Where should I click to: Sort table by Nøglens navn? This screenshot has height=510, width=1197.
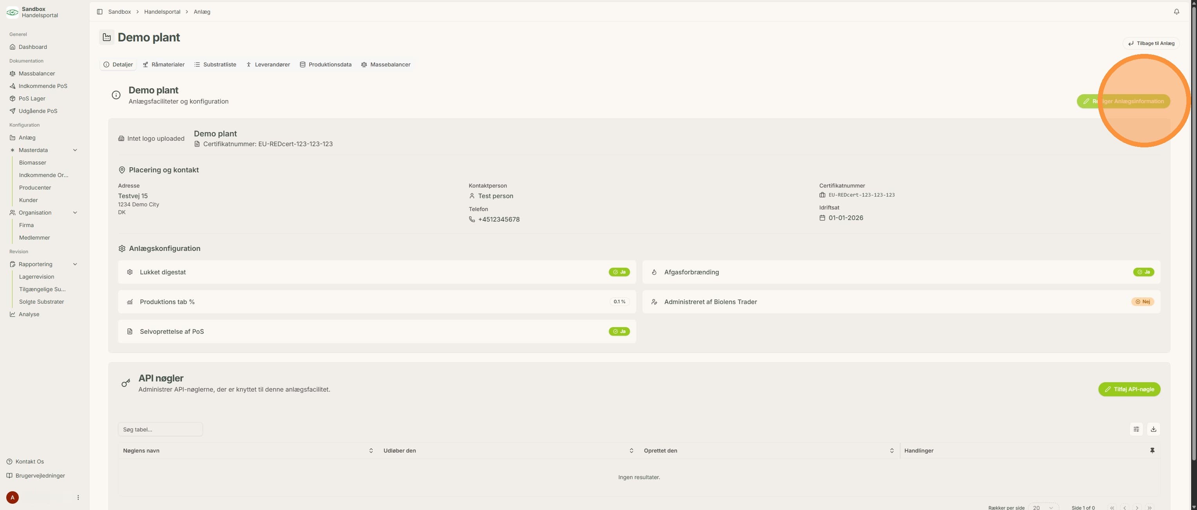(x=371, y=451)
